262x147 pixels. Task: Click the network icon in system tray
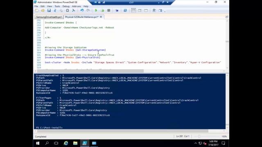(x=200, y=143)
